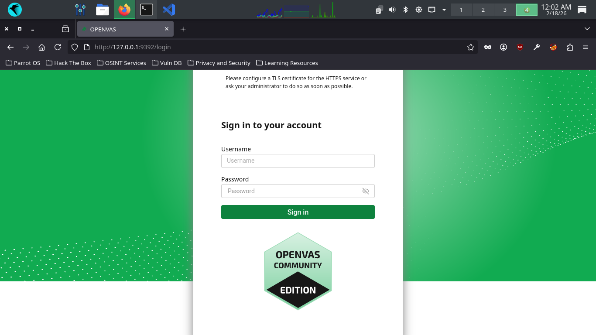Show tracking protection shield info
The height and width of the screenshot is (335, 596).
click(x=75, y=47)
